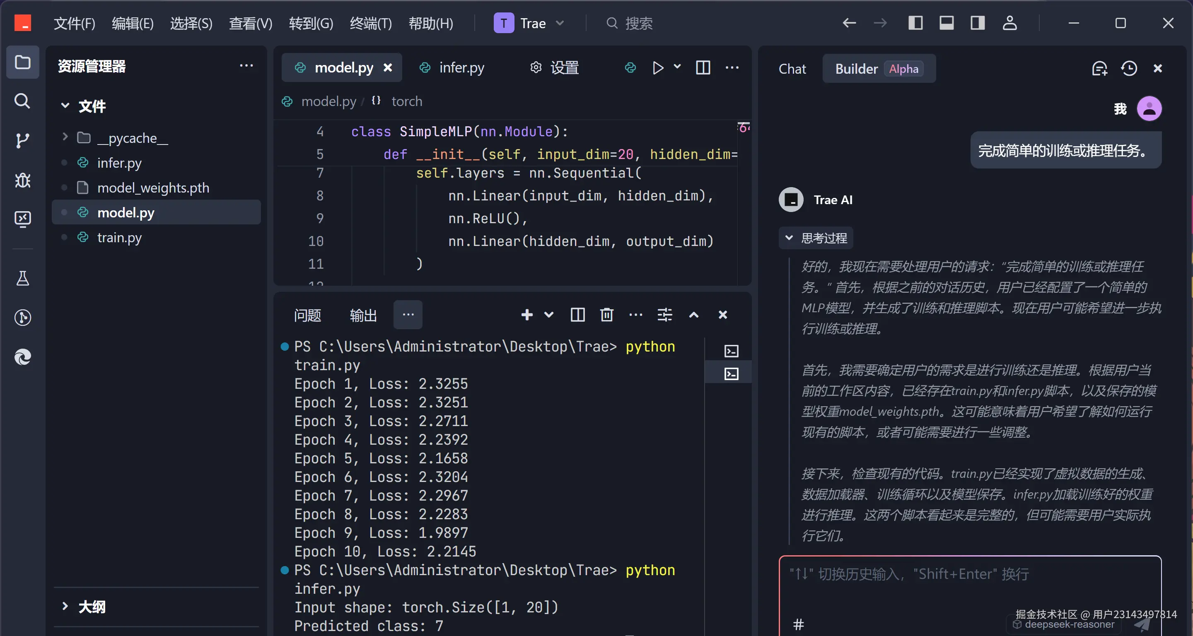Screen dimensions: 1193x636
Task: Filter terminal output with the filter icon
Action: tap(664, 315)
